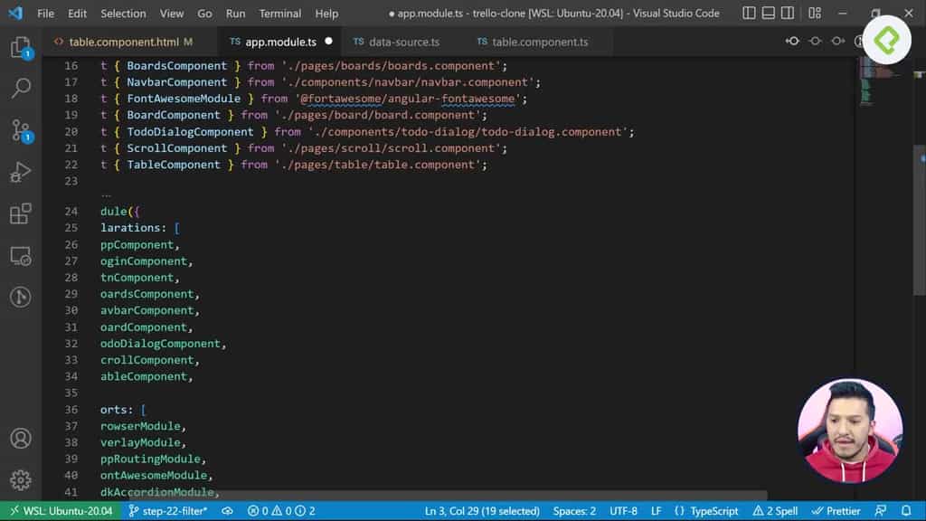Screen dimensions: 926x521
Task: Click the errors and warnings indicator
Action: click(x=280, y=510)
